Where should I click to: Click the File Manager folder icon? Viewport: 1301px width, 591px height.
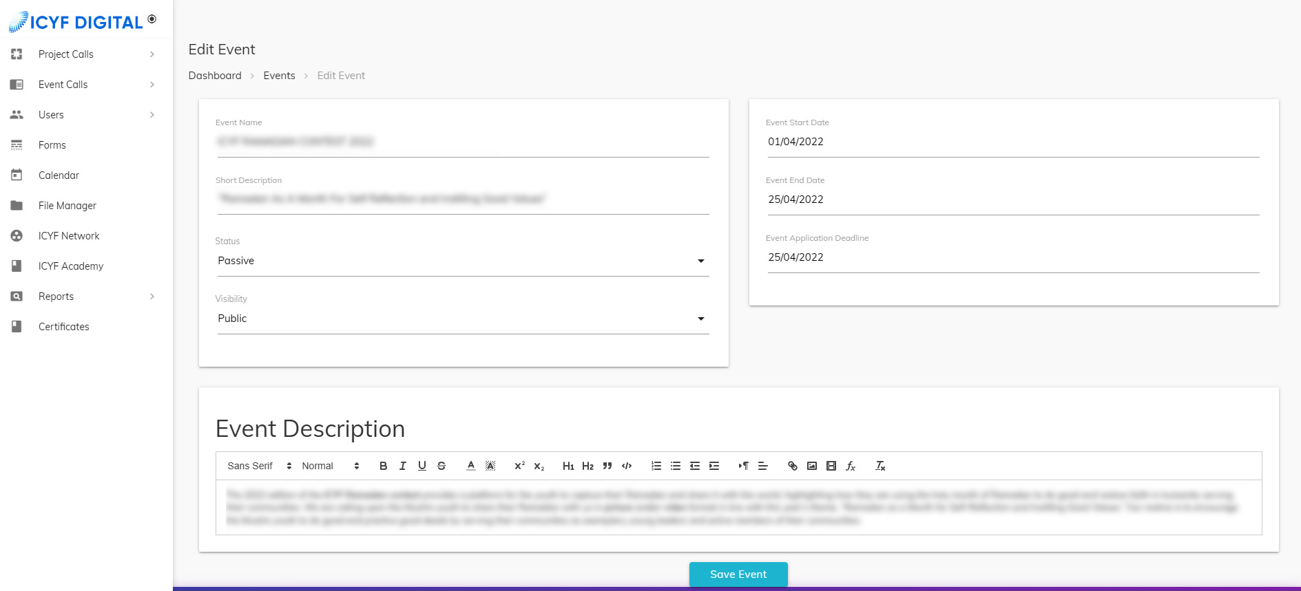pyautogui.click(x=17, y=206)
